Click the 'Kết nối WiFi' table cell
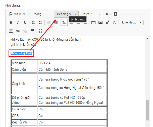The width and height of the screenshot is (153, 127). (24, 122)
